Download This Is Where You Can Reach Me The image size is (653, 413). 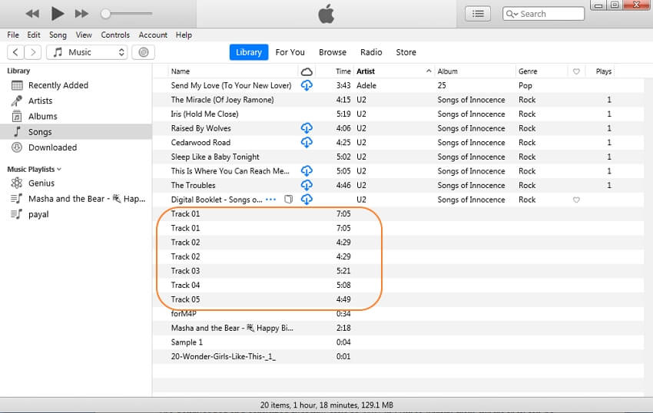(x=307, y=171)
